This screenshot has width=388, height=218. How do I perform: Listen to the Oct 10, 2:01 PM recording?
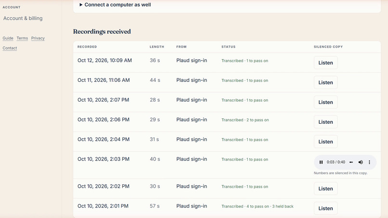click(x=325, y=208)
